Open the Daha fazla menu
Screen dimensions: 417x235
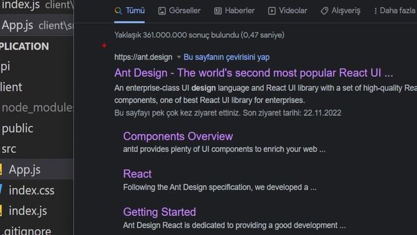[395, 10]
